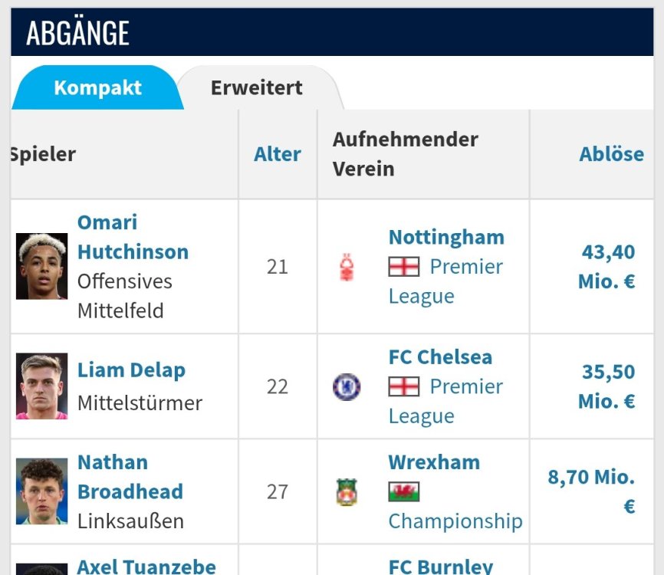
Task: Click England flag beside Nottingham's Premier League
Action: 404,267
